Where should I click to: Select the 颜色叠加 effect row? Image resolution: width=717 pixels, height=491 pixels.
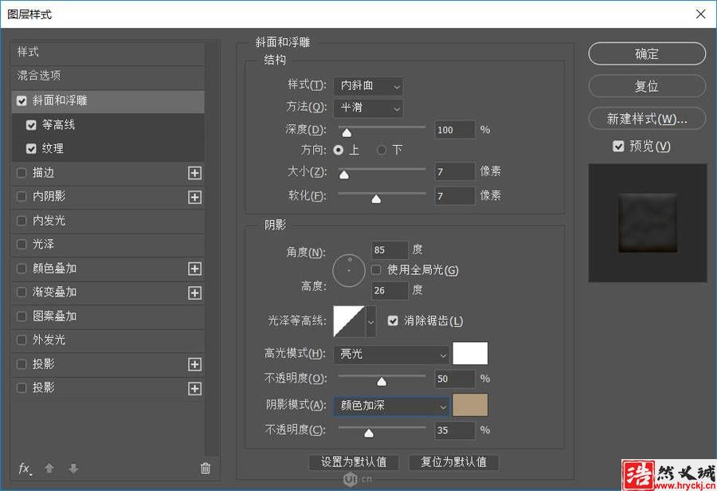coord(108,269)
